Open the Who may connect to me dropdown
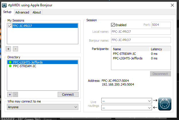Viewport: 179px width, 120px height. pyautogui.click(x=42, y=107)
